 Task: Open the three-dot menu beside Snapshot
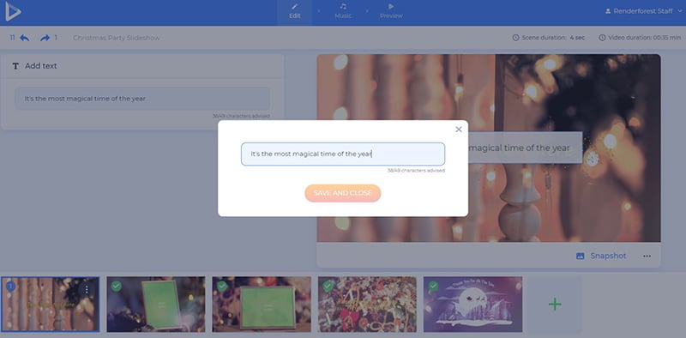tap(647, 257)
